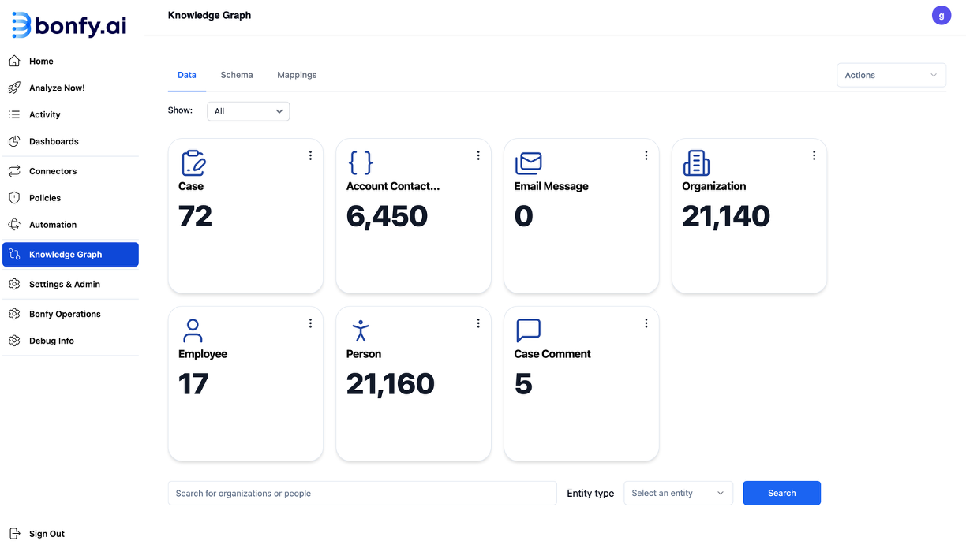Expand the Select an entity dropdown

click(x=678, y=493)
